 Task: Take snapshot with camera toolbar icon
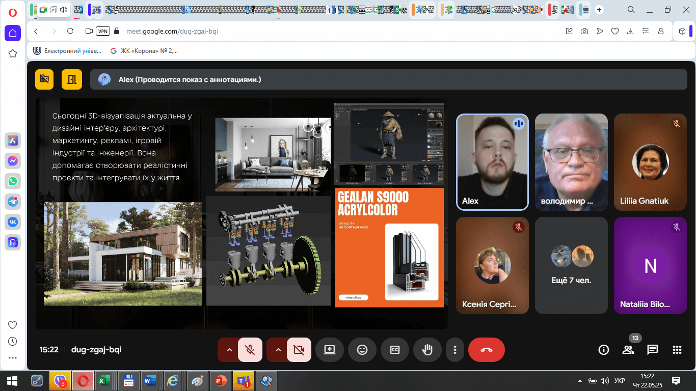[584, 31]
